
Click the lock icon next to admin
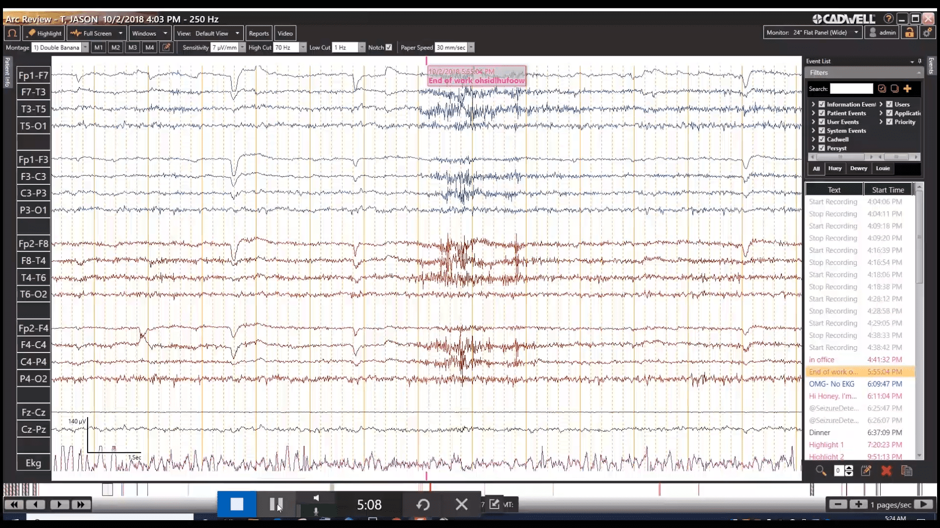pos(909,33)
